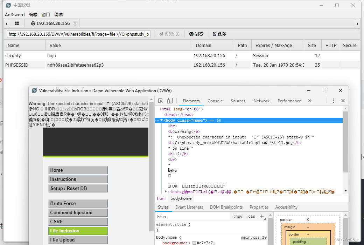Select the 192.168.20.156 tab
Viewport: 364px width, 245px height.
pyautogui.click(x=53, y=23)
